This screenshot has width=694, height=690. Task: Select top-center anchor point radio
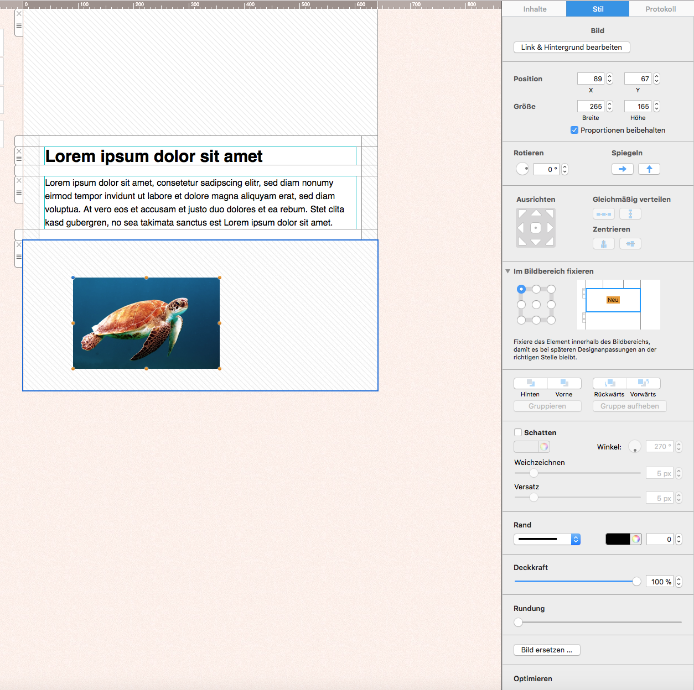coord(536,289)
